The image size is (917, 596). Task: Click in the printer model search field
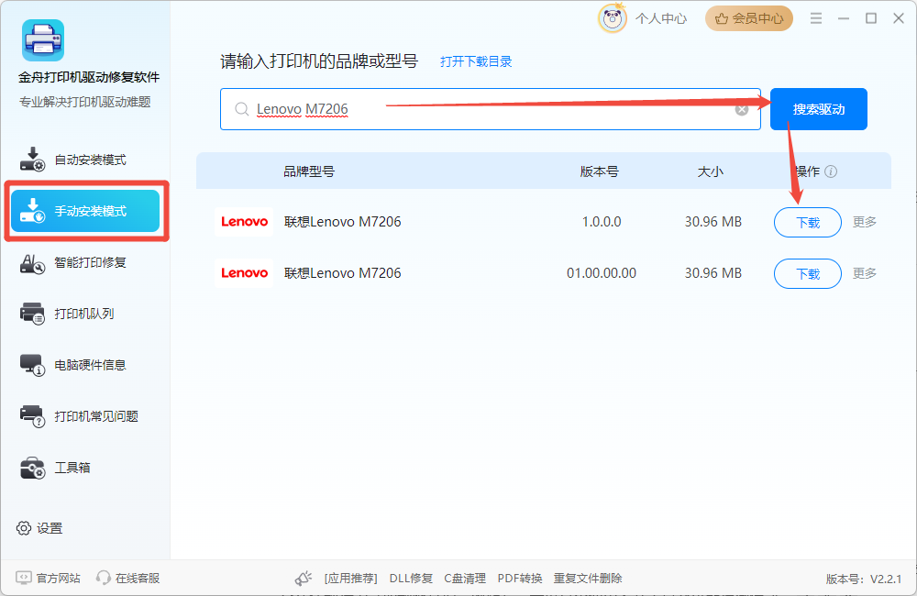click(x=490, y=109)
